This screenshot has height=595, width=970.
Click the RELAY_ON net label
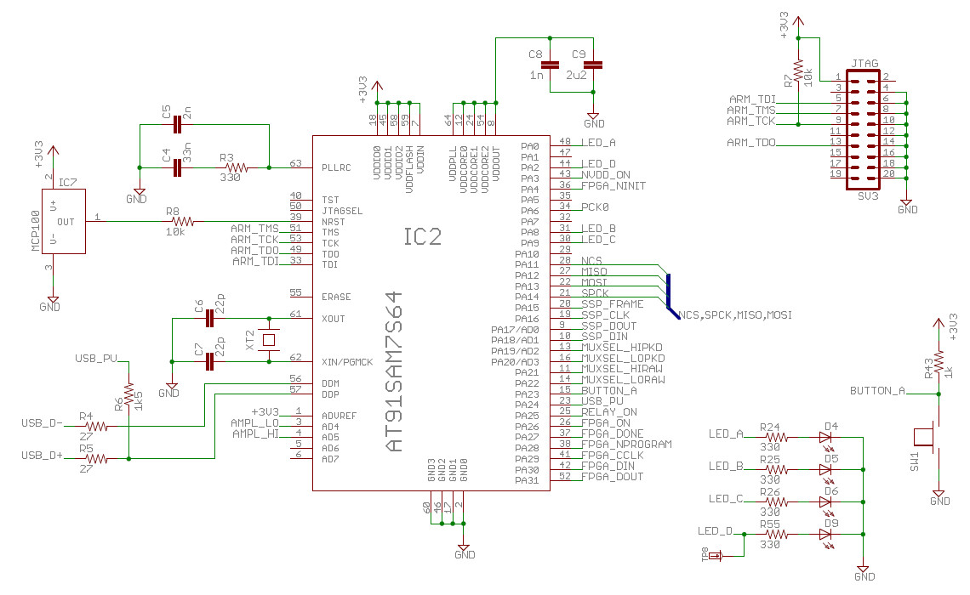click(x=608, y=411)
